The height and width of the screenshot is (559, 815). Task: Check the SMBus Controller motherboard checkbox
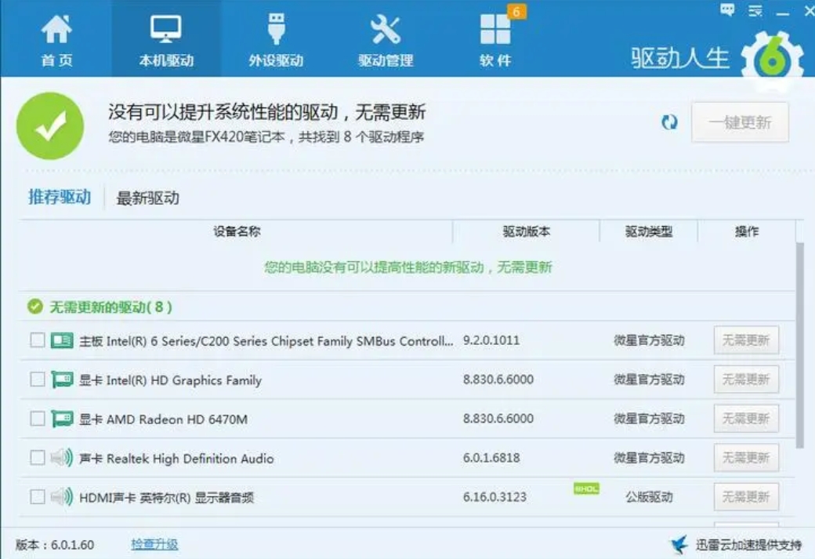coord(38,340)
